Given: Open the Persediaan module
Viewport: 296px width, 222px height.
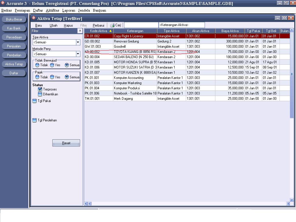Looking at the screenshot, I should coord(14,37).
